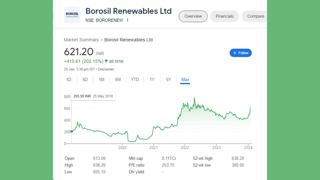This screenshot has width=320, height=180.
Task: Open the Market Summary breadcrumb link
Action: 81,40
